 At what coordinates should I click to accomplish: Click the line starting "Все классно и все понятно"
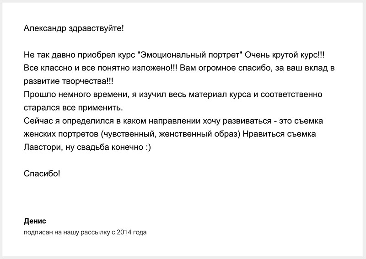(179, 68)
